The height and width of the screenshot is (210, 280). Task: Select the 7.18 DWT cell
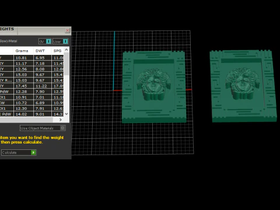tap(43, 64)
